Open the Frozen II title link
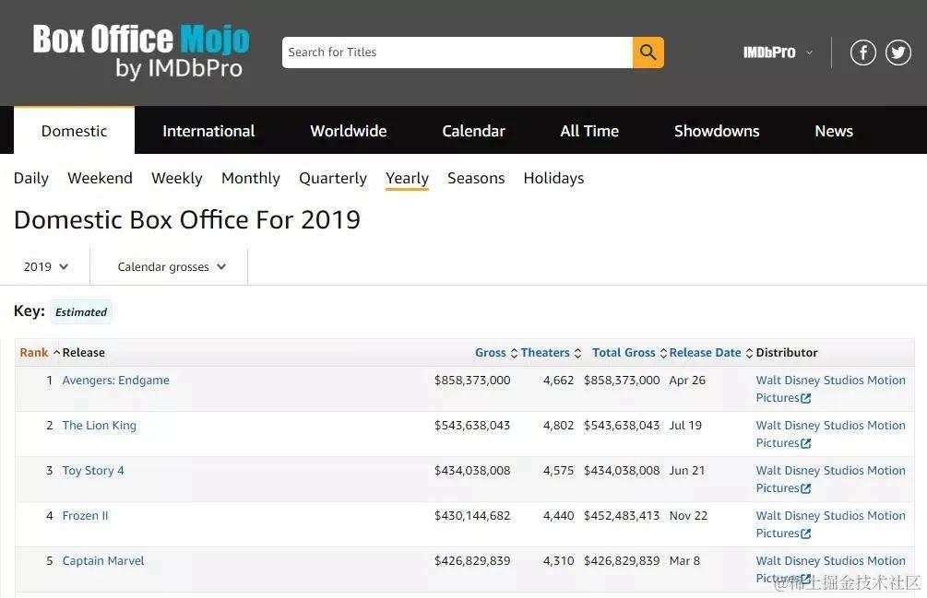 [85, 516]
